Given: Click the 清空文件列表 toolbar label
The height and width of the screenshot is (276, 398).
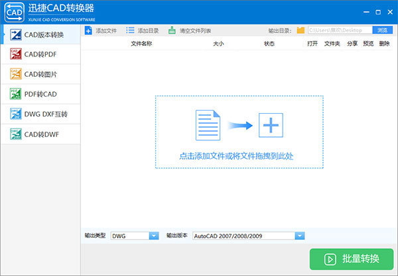Looking at the screenshot, I should point(196,31).
